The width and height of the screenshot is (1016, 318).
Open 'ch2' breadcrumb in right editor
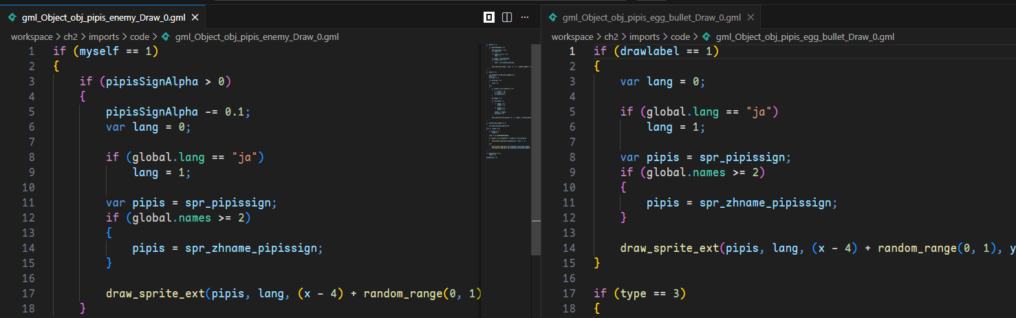coord(613,36)
